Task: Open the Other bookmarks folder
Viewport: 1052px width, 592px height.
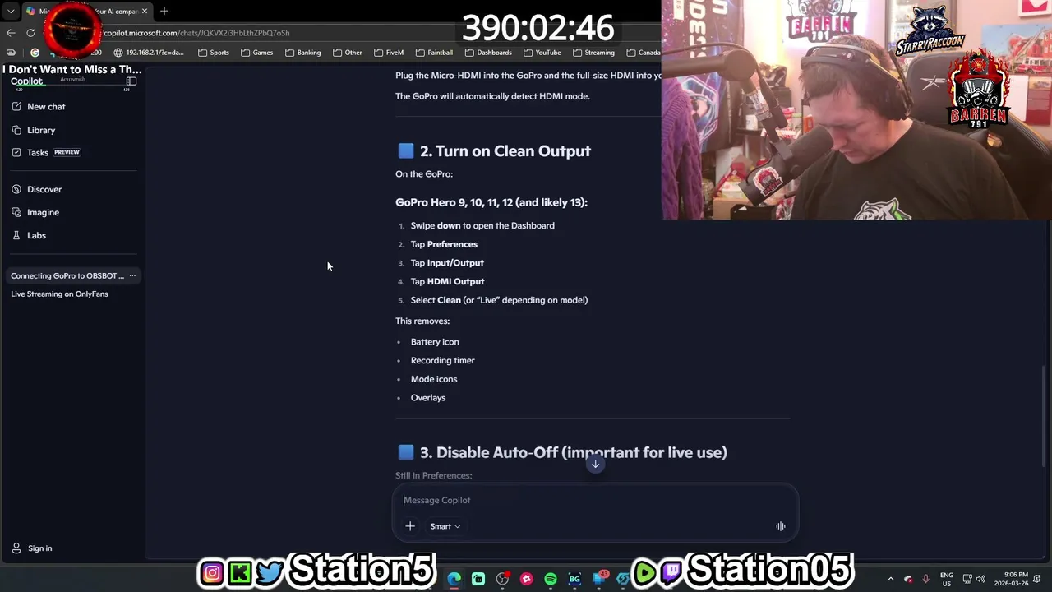Action: click(x=348, y=53)
